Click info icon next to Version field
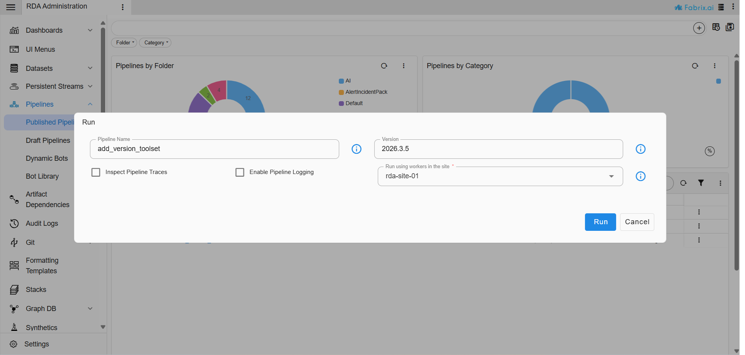Image resolution: width=745 pixels, height=355 pixels. coord(640,149)
